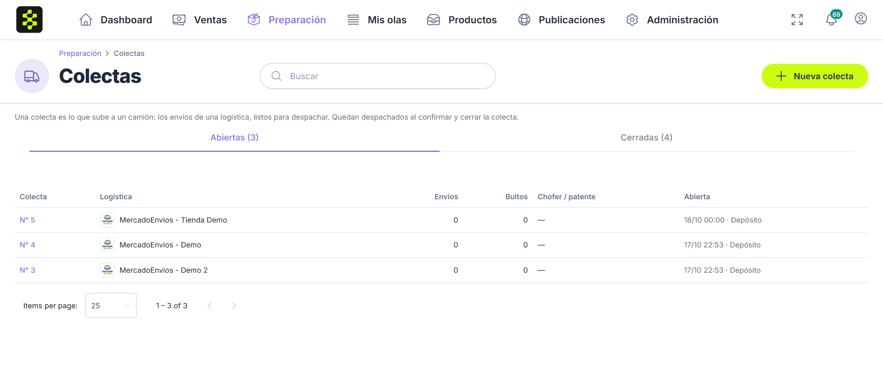883x392 pixels.
Task: Open the notifications bell with 69 badge
Action: pyautogui.click(x=832, y=18)
